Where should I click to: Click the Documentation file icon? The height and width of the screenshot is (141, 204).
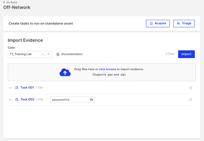pyautogui.click(x=58, y=54)
